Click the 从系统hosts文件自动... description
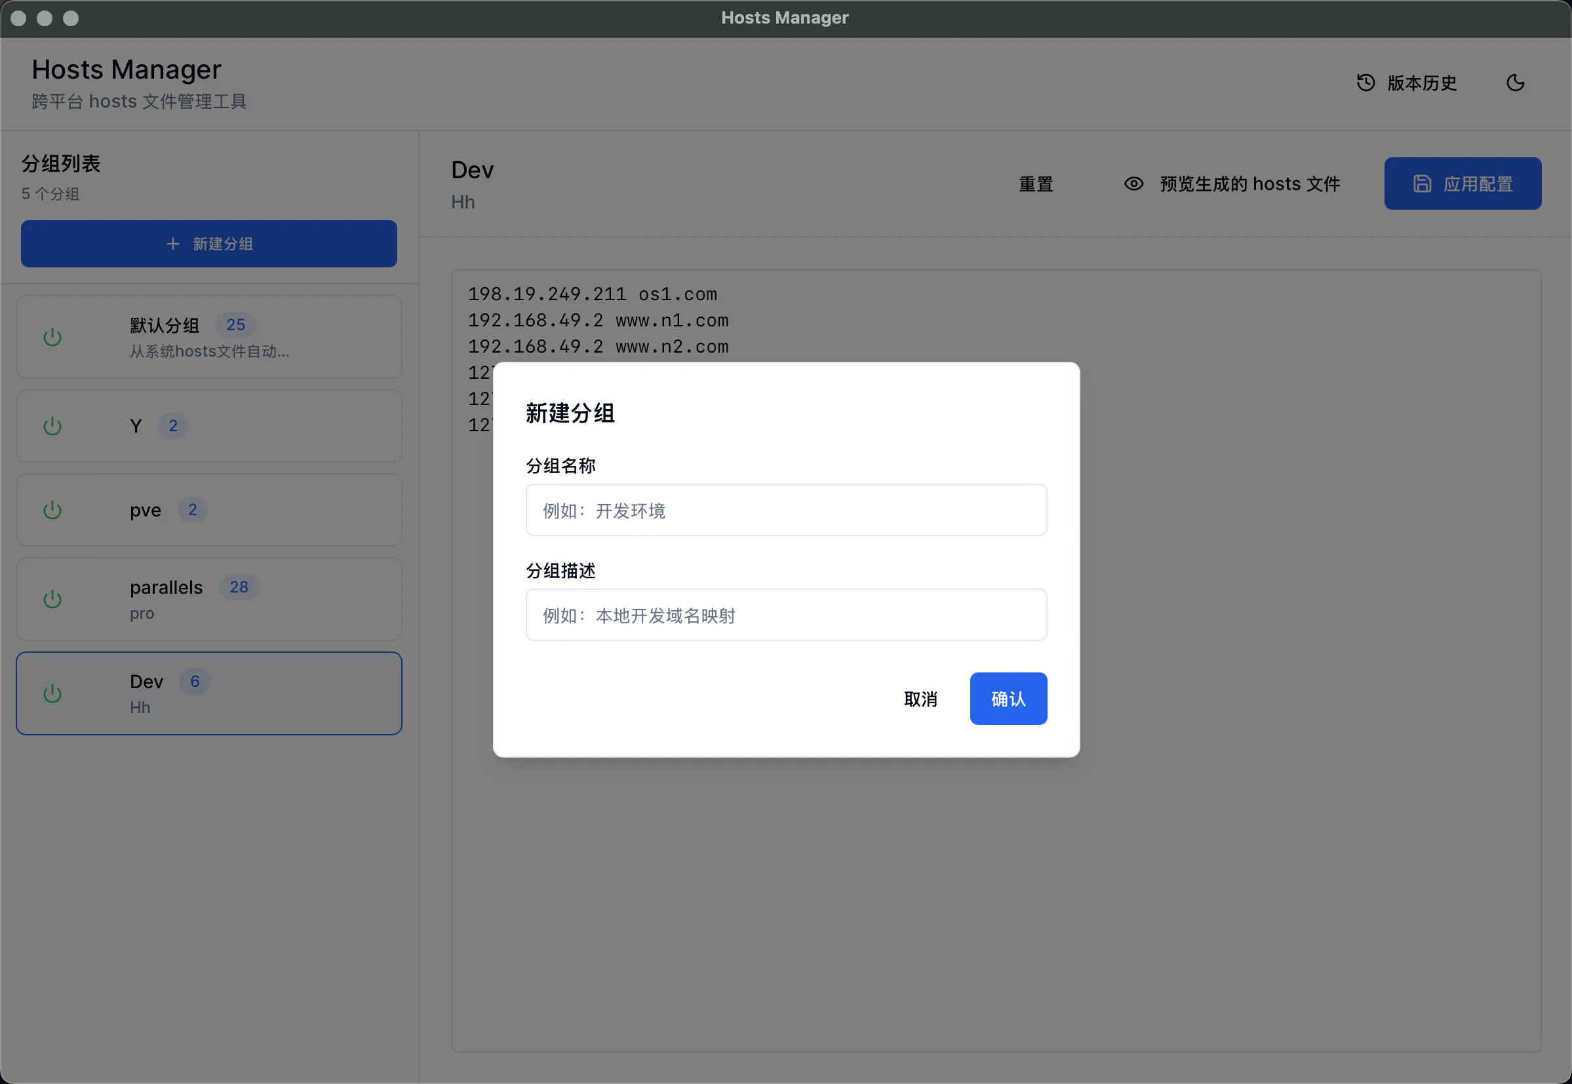1572x1084 pixels. click(209, 351)
